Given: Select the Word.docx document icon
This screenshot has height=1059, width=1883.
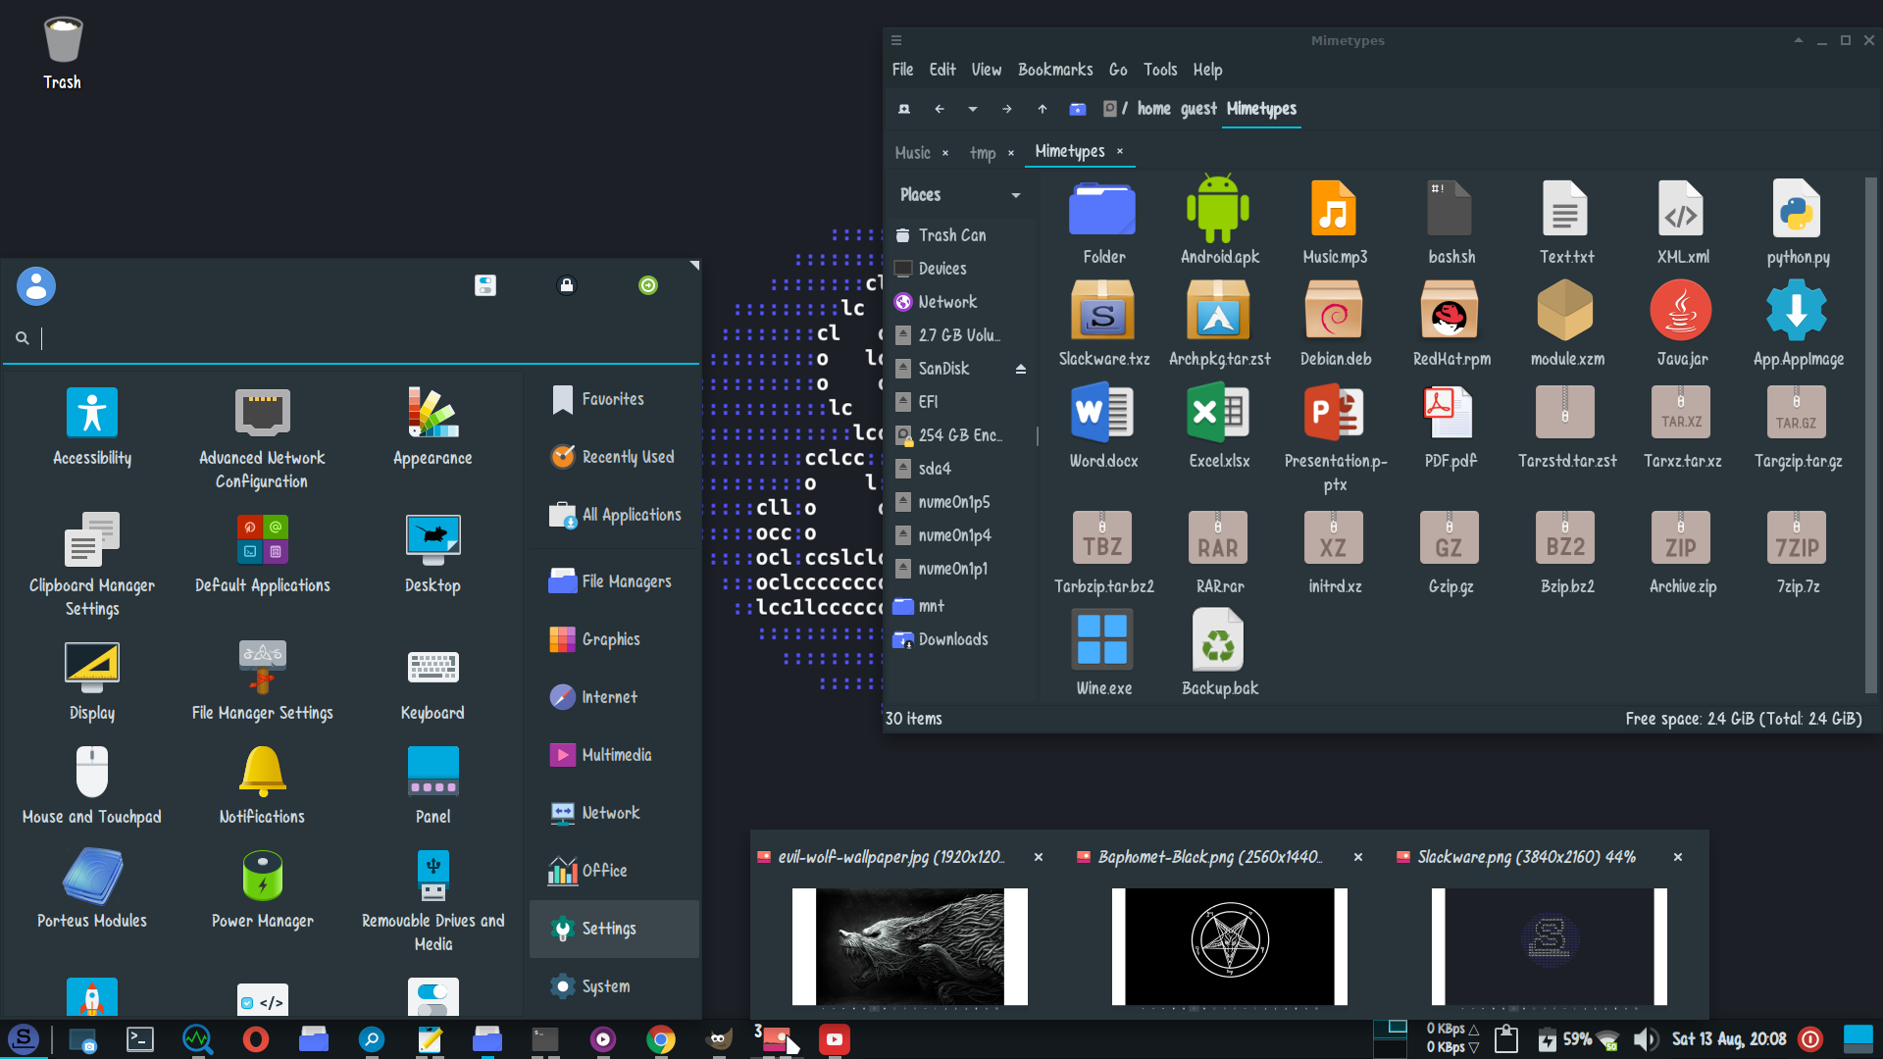Looking at the screenshot, I should point(1102,413).
